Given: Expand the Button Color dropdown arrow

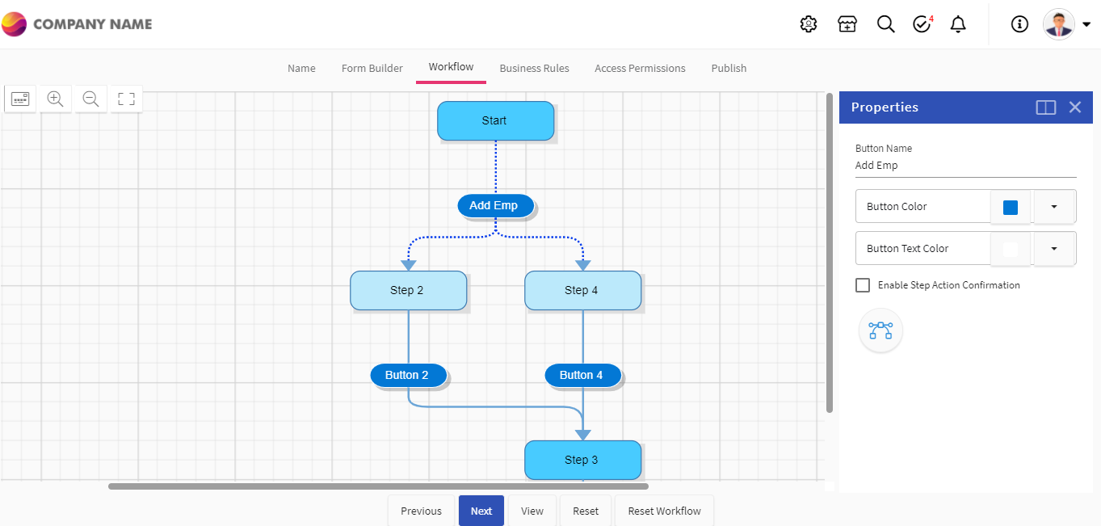Looking at the screenshot, I should (x=1054, y=207).
